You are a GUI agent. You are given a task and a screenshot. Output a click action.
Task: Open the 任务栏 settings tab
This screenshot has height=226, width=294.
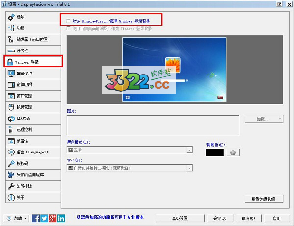pos(33,51)
